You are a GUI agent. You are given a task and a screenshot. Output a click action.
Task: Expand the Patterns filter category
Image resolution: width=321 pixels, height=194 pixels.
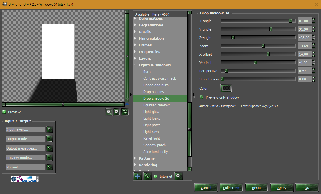[135, 158]
